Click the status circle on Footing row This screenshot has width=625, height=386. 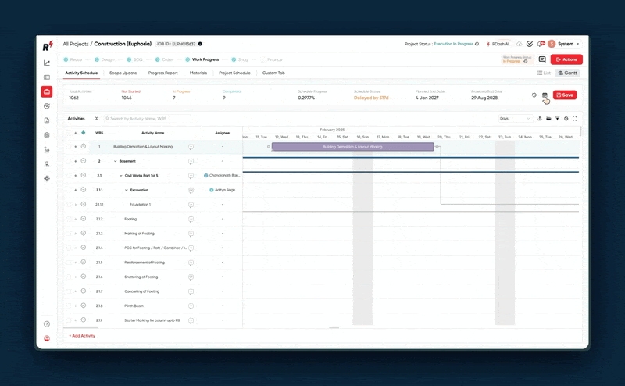pyautogui.click(x=84, y=219)
